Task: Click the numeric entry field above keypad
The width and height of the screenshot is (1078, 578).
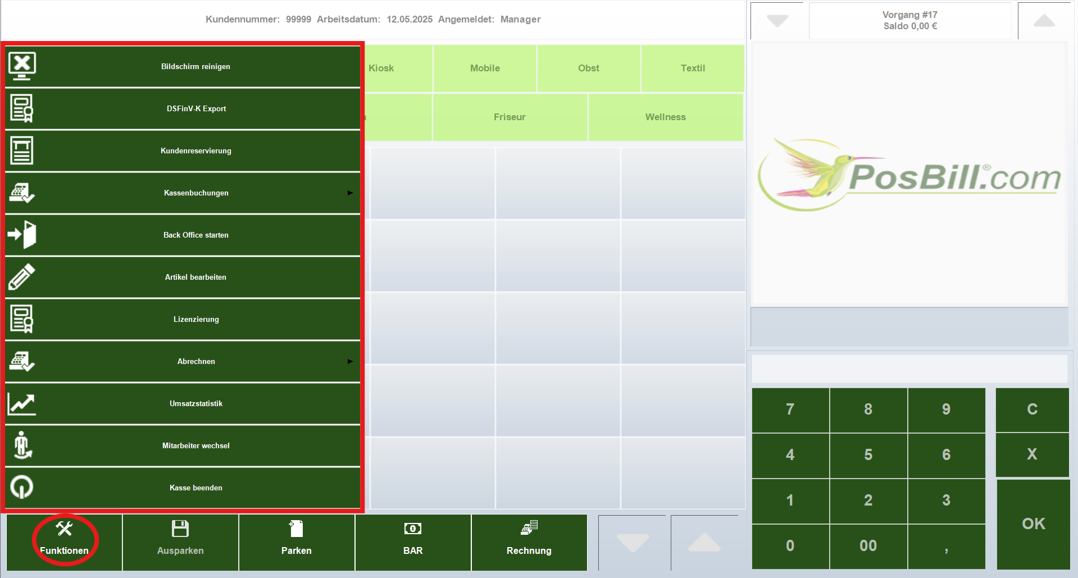Action: [909, 368]
